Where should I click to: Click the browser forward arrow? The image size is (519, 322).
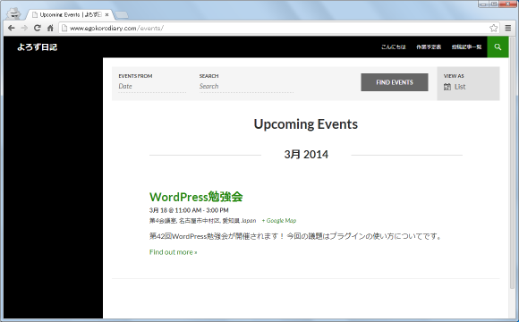[24, 28]
